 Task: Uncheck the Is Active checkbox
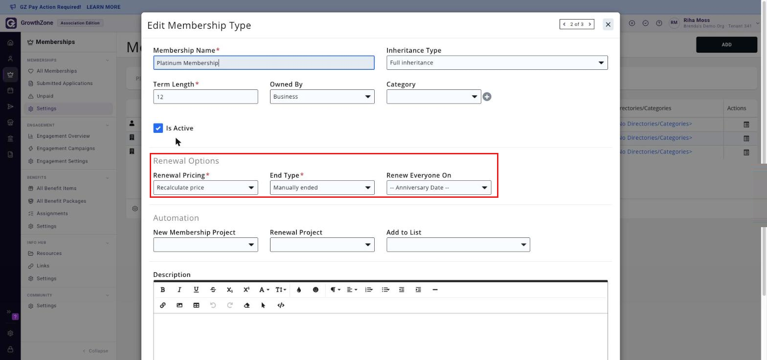158,128
